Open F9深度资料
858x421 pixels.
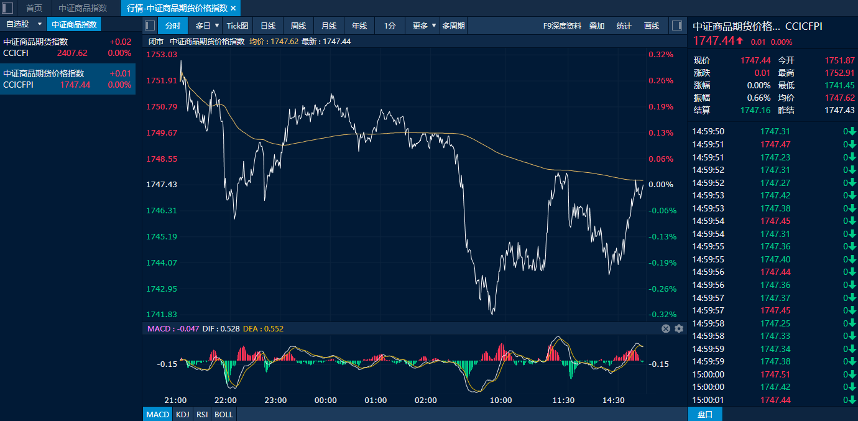coord(562,25)
